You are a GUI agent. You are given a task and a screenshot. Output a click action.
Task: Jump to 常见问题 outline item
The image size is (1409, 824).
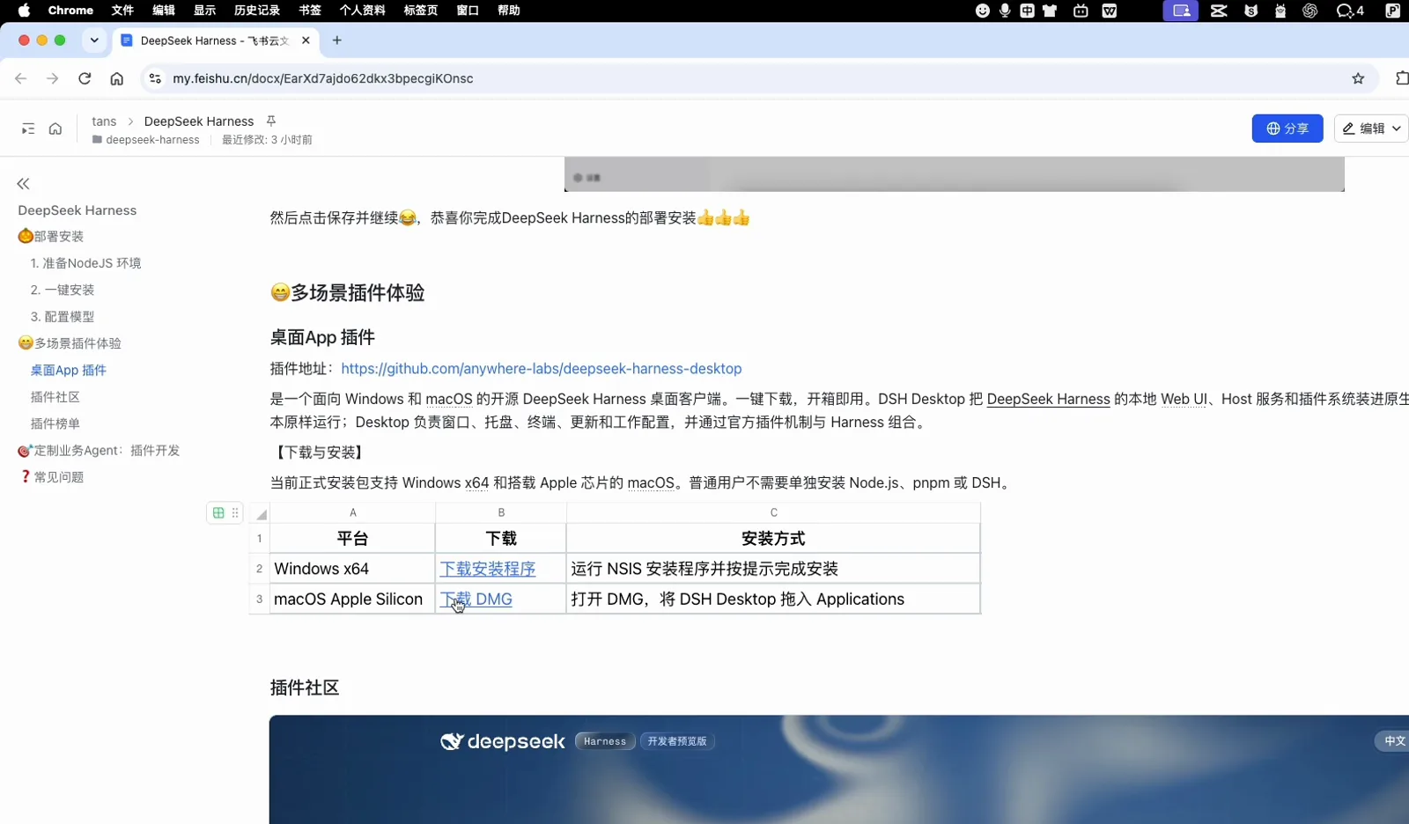[51, 477]
